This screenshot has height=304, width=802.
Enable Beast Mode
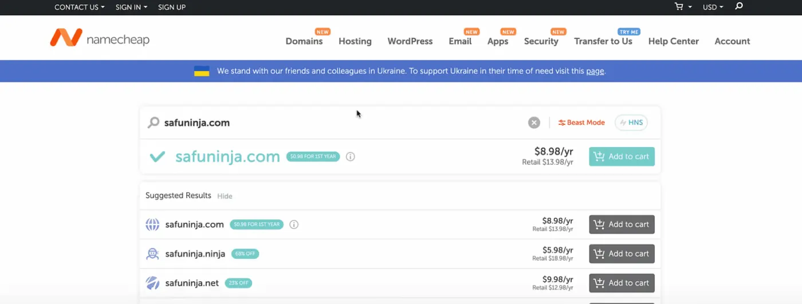click(581, 123)
